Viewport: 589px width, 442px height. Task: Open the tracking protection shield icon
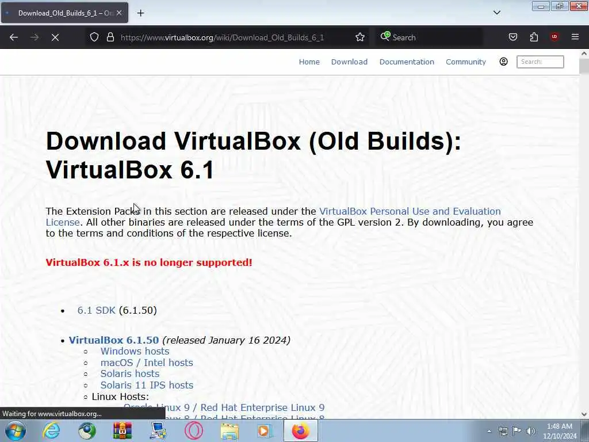94,37
